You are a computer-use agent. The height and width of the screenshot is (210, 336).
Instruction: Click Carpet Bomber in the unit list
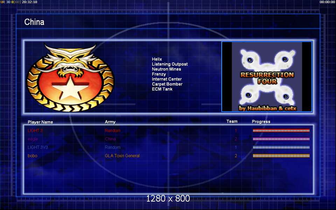167,84
